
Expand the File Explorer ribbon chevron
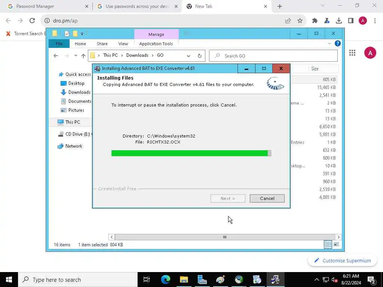(329, 43)
